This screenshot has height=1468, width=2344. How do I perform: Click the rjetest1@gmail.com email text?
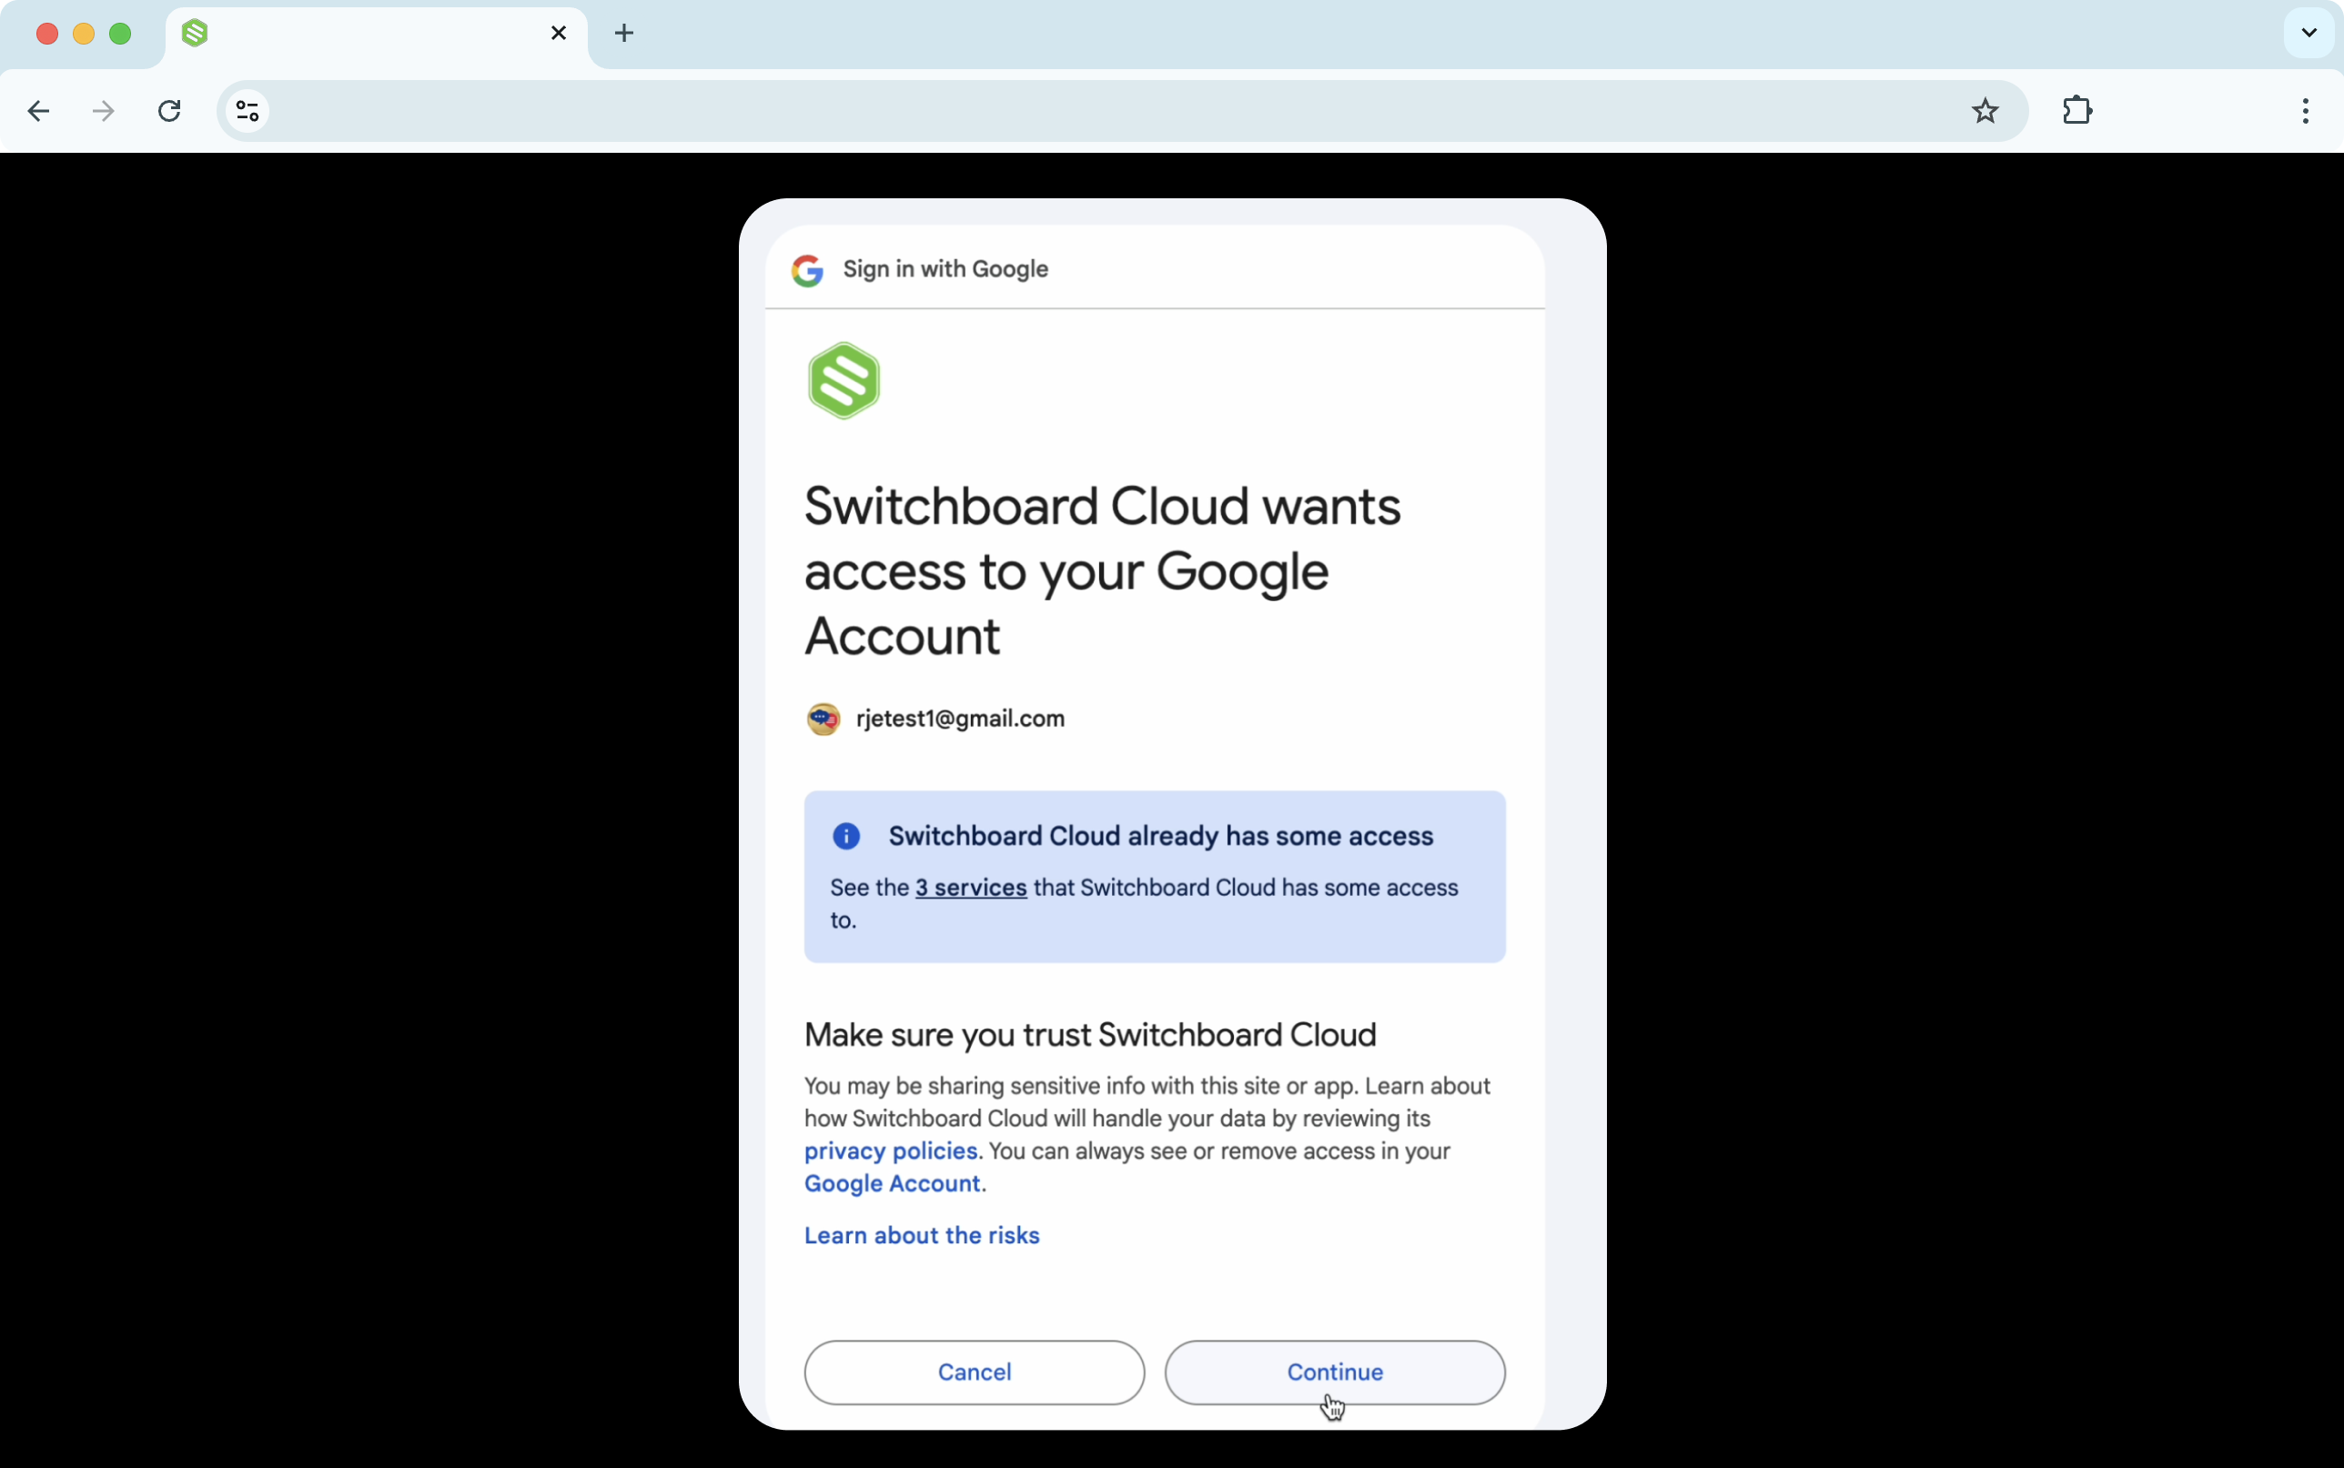(x=960, y=719)
